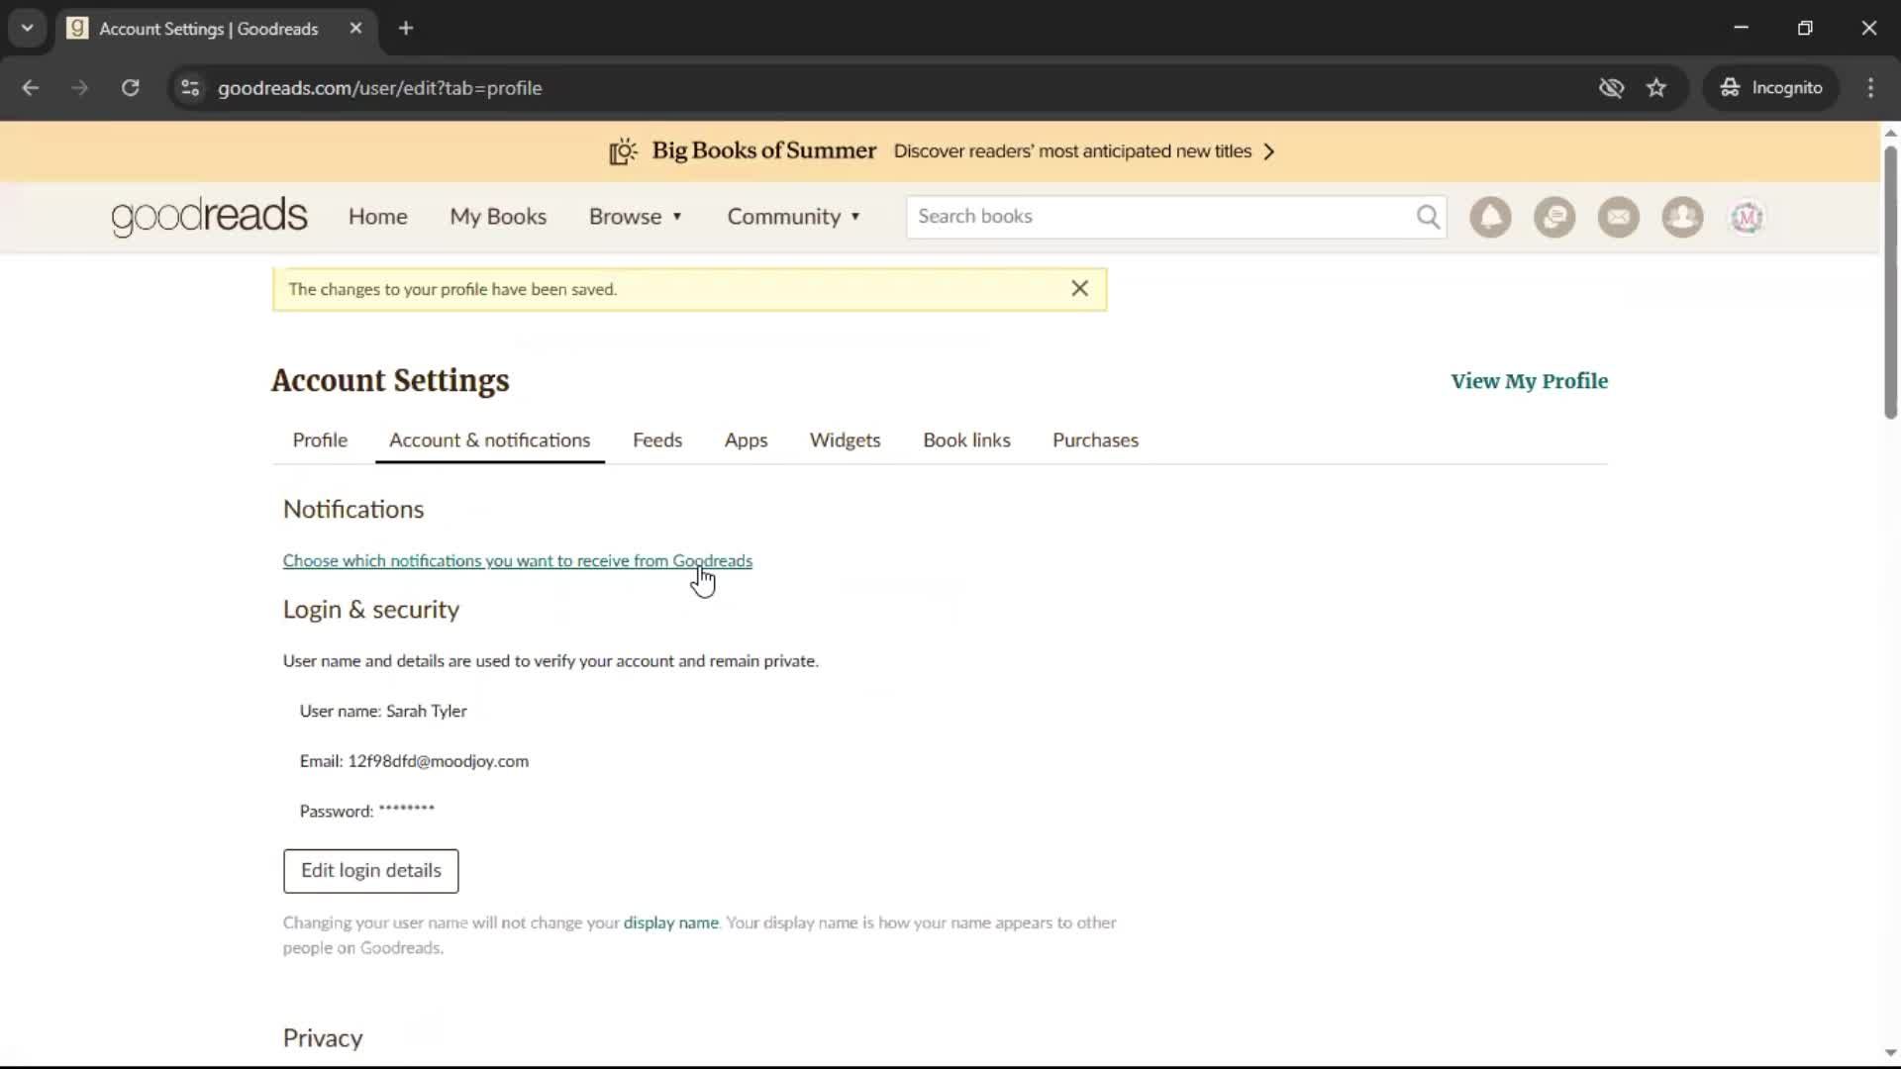Click the scrollbar down arrow
This screenshot has height=1069, width=1901.
(1890, 1053)
